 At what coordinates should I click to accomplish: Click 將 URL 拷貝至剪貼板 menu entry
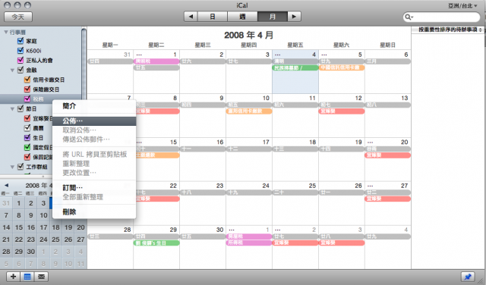point(94,155)
